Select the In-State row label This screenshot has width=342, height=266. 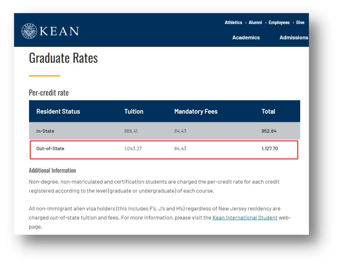[x=45, y=131]
